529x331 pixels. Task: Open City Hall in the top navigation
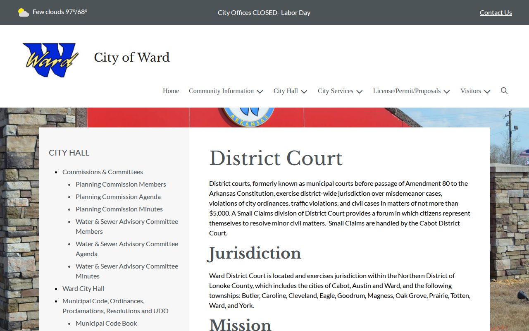286,91
